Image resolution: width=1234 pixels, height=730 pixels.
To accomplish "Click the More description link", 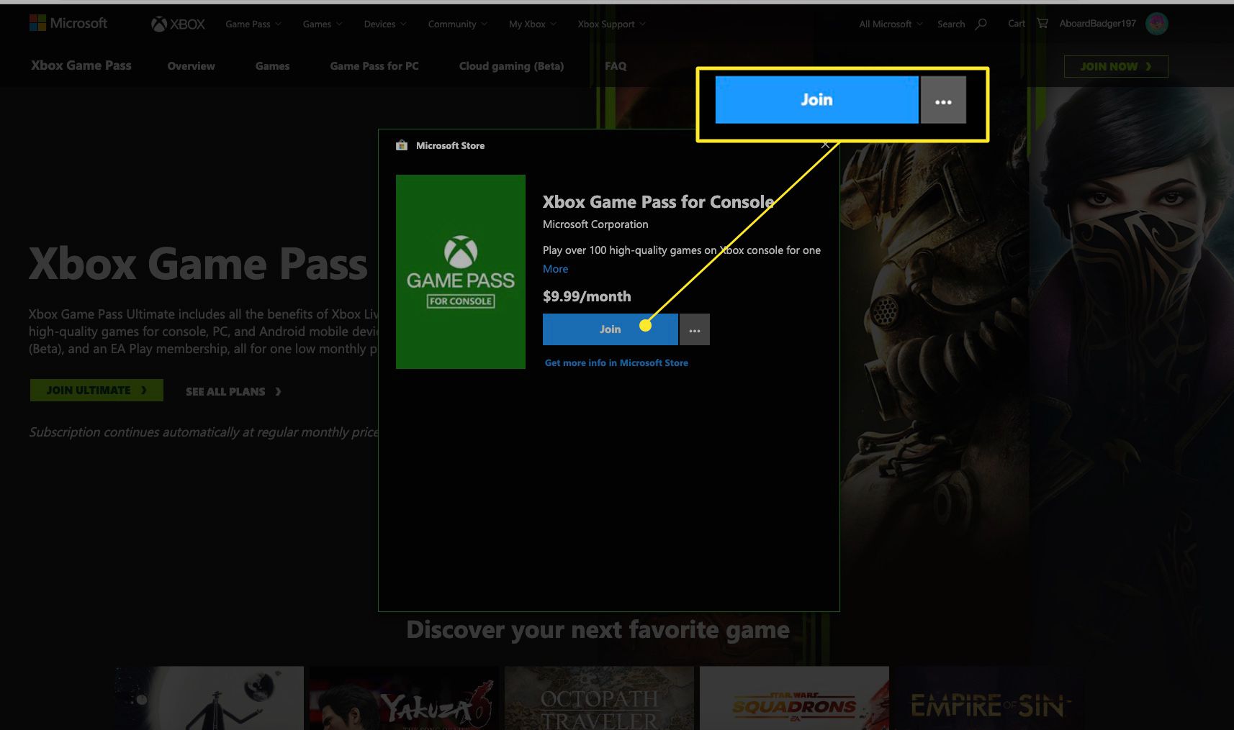I will [555, 269].
